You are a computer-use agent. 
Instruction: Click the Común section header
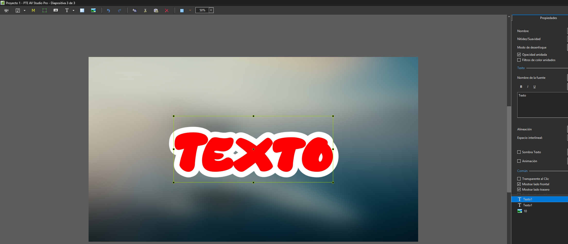click(522, 171)
